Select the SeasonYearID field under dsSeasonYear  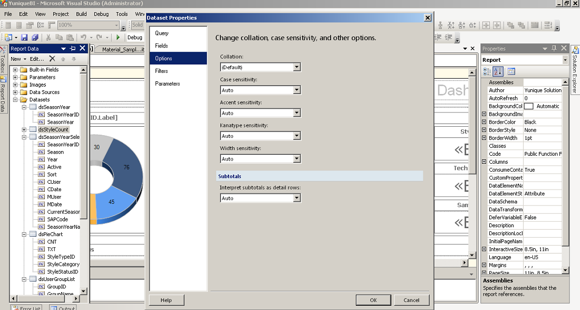click(63, 115)
